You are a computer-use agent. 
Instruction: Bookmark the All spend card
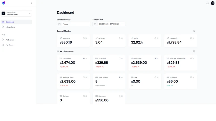point(84,38)
